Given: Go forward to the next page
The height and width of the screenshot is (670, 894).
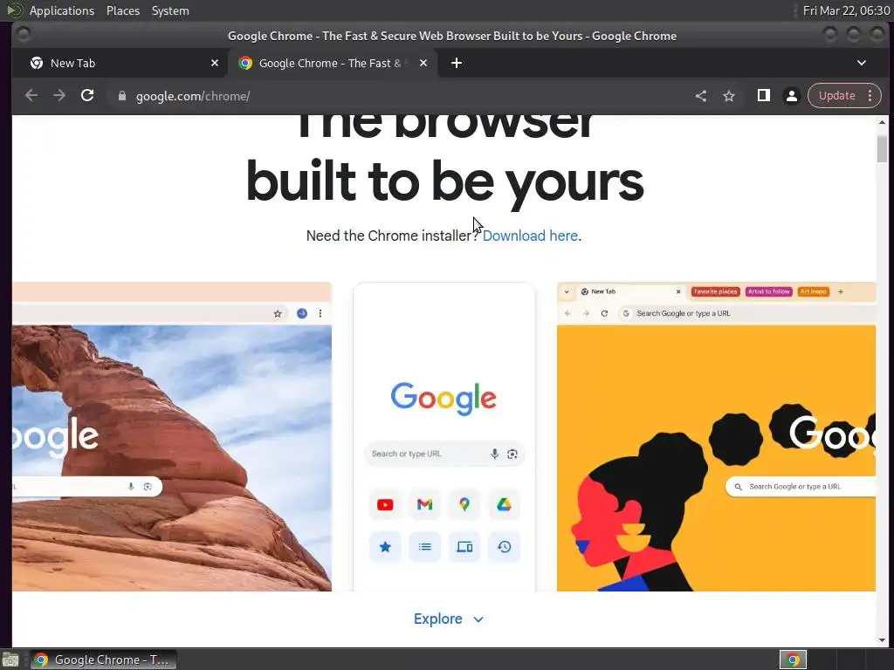Looking at the screenshot, I should (x=59, y=96).
